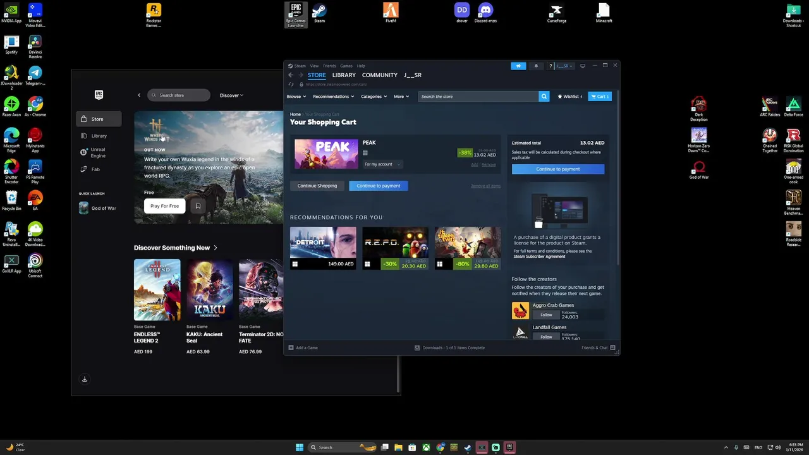Click the Steam announcements megaphone icon
Image resolution: width=809 pixels, height=455 pixels.
518,66
